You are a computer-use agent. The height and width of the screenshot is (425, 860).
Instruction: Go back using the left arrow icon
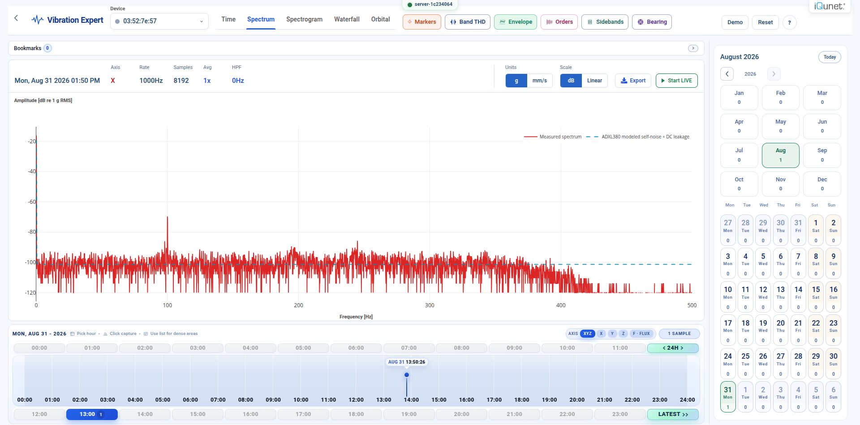16,18
